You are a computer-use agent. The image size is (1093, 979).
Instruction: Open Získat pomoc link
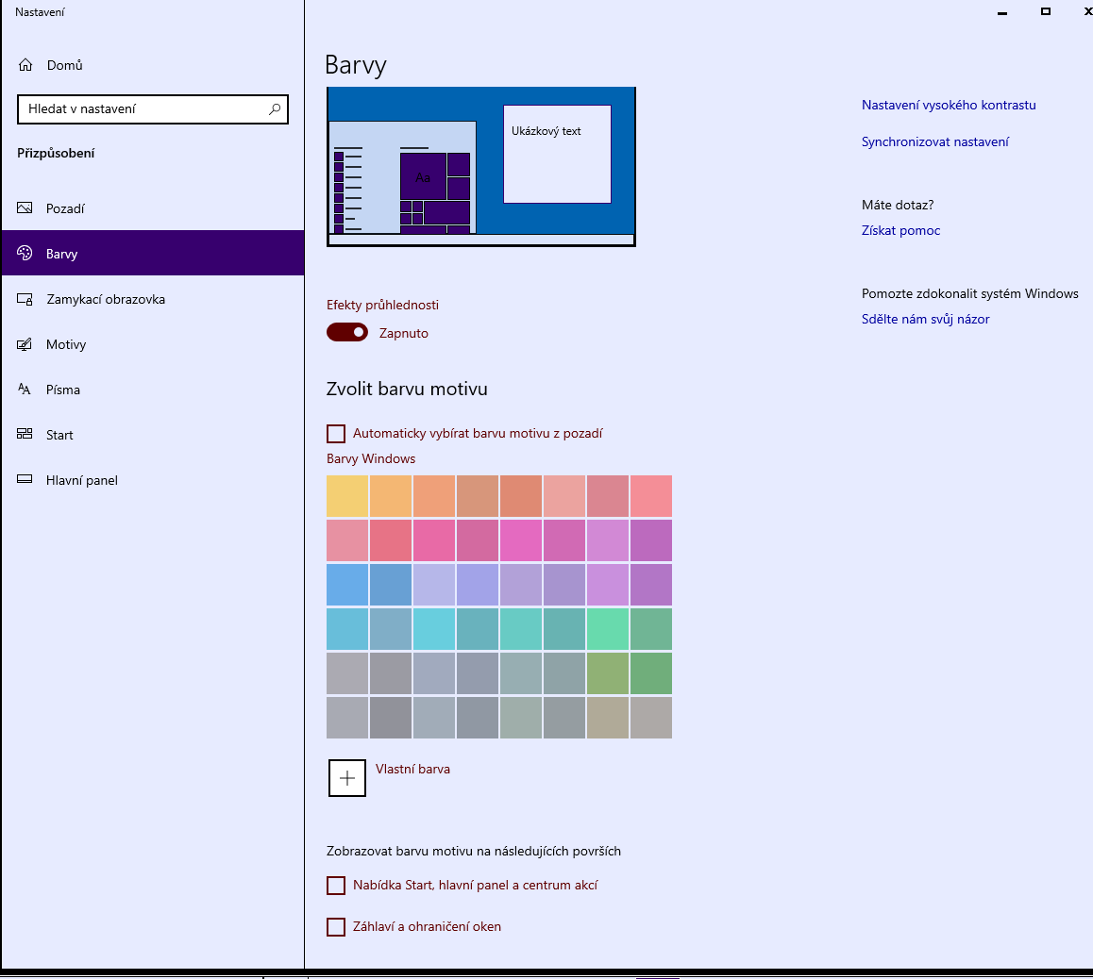pyautogui.click(x=900, y=230)
